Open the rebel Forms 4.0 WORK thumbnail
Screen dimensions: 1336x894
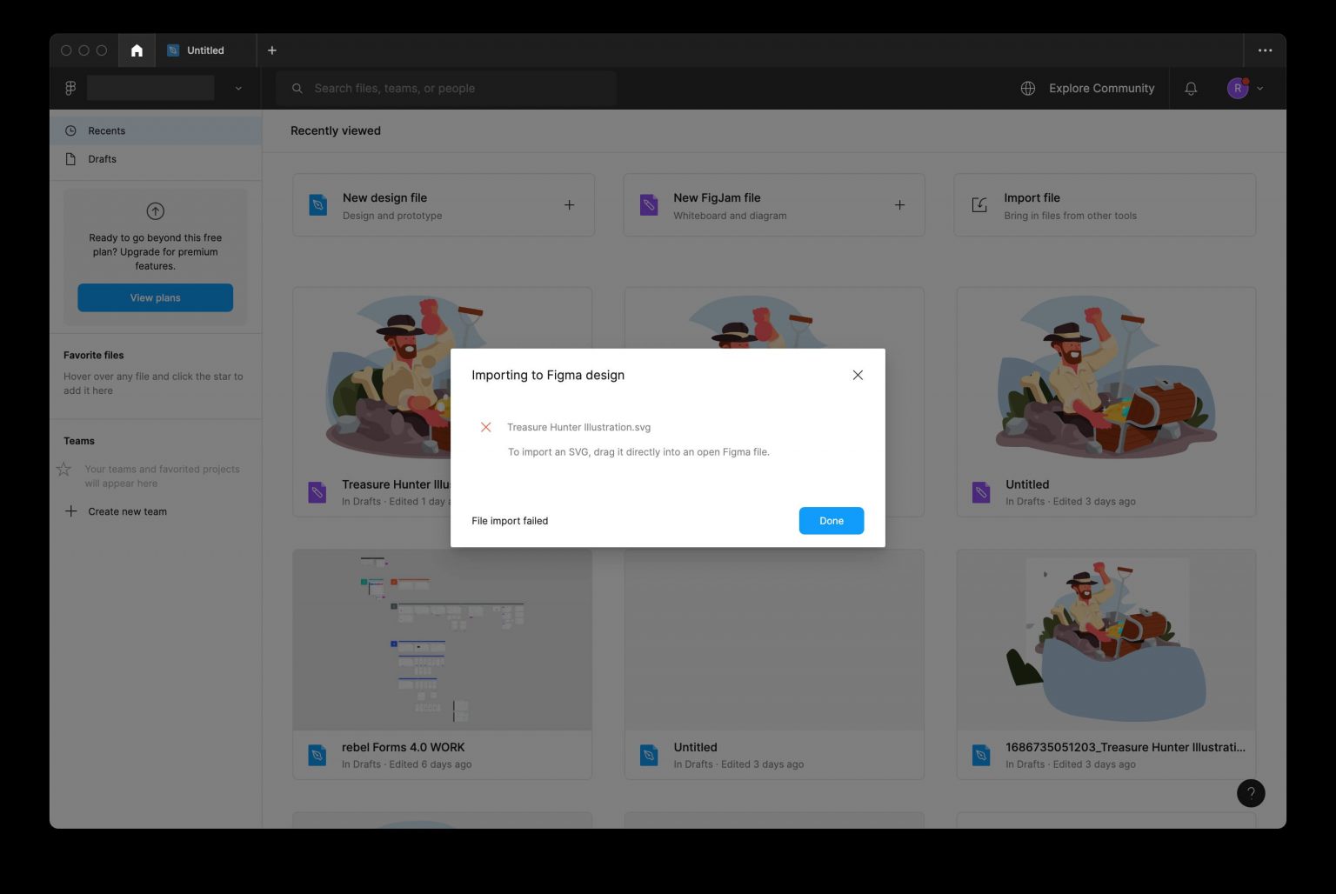[x=442, y=639]
